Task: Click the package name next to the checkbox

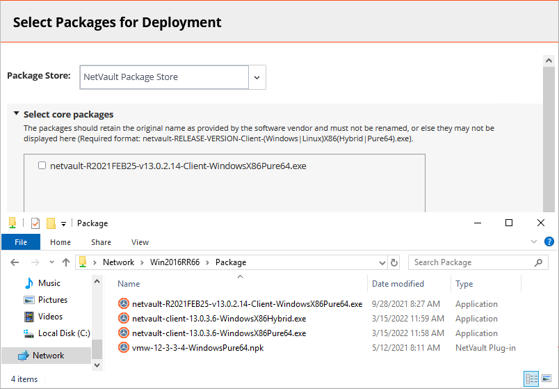Action: click(x=178, y=166)
